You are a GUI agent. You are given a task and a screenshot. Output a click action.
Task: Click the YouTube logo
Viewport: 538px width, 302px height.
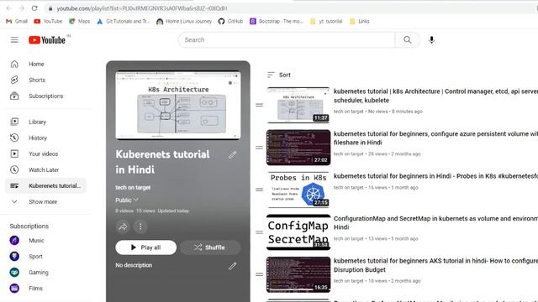pyautogui.click(x=47, y=40)
